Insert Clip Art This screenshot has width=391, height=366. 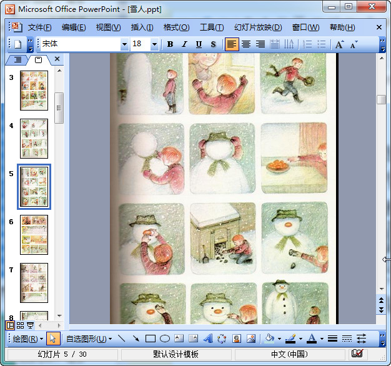(236, 339)
